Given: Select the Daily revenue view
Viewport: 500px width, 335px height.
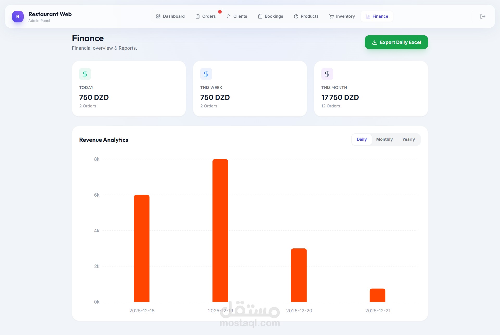Looking at the screenshot, I should click(x=361, y=139).
